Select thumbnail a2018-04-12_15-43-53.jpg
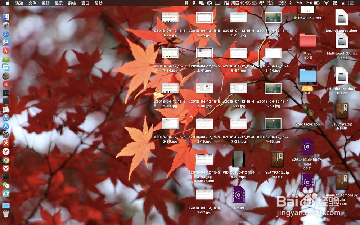Viewport: 360px width, 225px height. pos(273,89)
